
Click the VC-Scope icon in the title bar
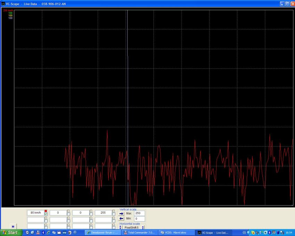[x=3, y=4]
